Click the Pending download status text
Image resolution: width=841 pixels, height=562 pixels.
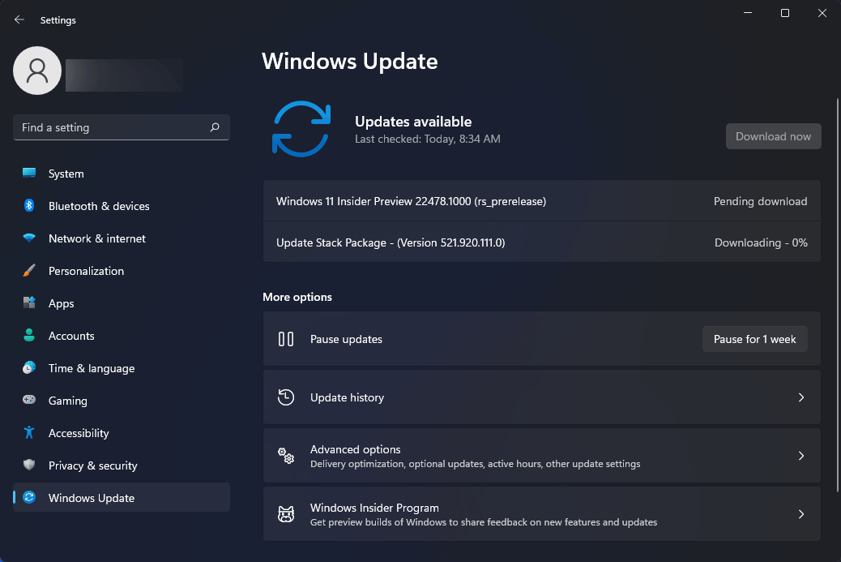coord(760,201)
